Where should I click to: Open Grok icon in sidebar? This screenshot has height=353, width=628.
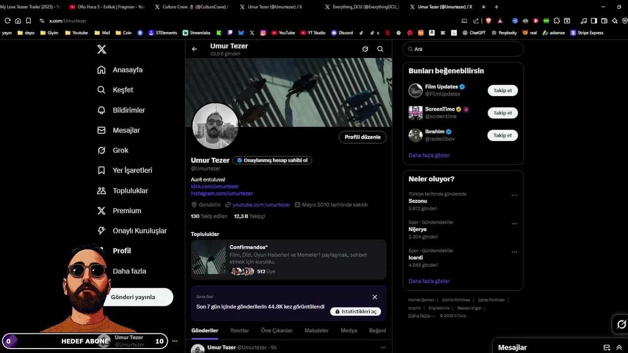pyautogui.click(x=102, y=151)
